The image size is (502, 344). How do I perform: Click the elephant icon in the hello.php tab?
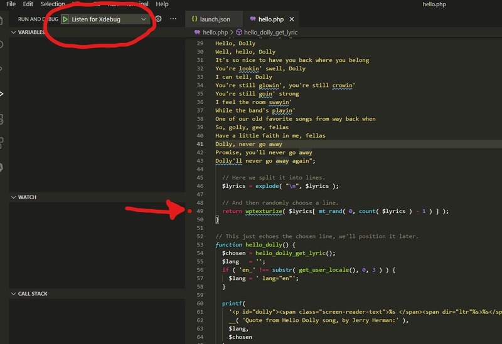click(x=253, y=19)
